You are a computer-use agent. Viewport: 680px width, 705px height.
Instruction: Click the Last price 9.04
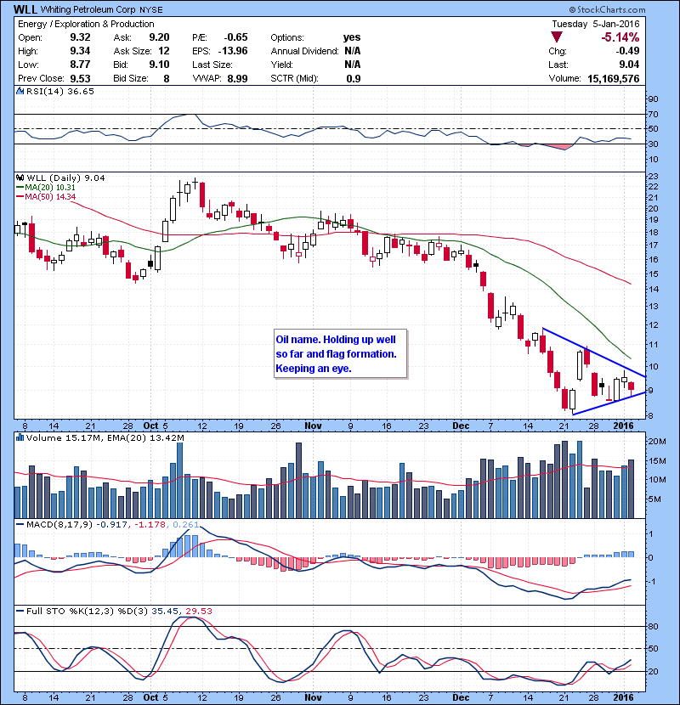click(x=629, y=65)
